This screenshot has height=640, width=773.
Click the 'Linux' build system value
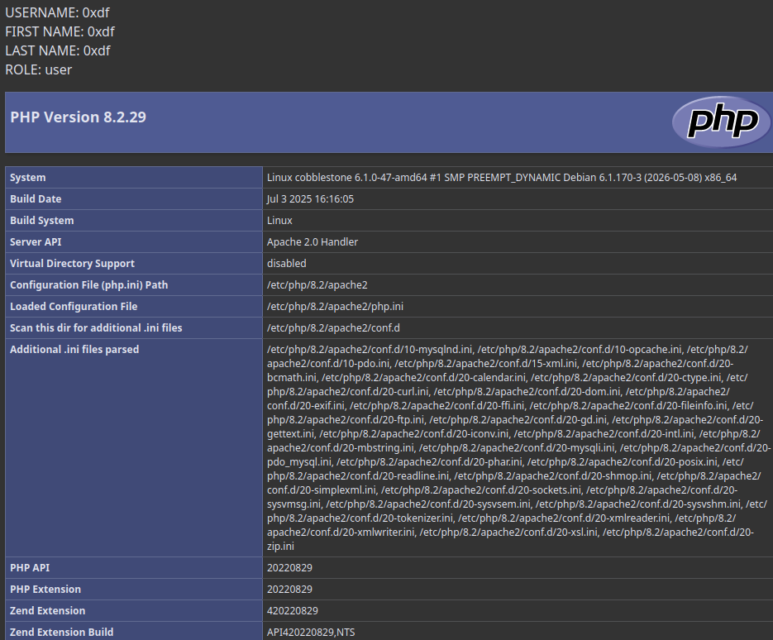coord(279,221)
